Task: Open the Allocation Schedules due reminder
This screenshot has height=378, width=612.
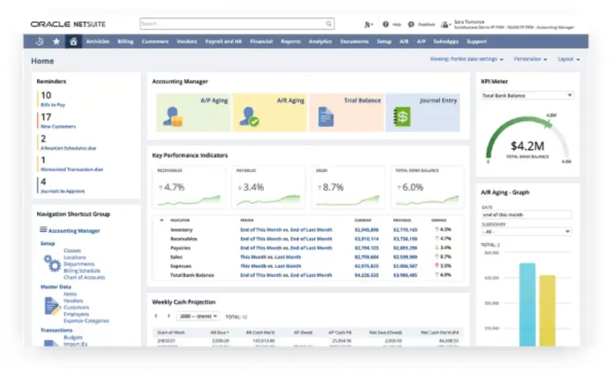Action: 68,148
